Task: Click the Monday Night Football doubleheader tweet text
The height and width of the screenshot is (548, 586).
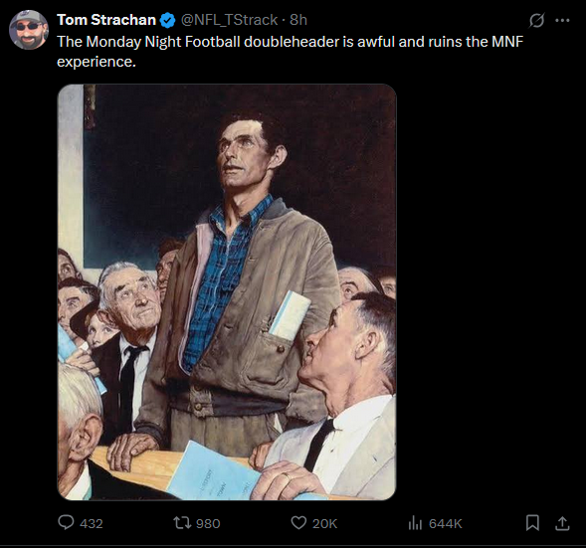Action: pyautogui.click(x=290, y=52)
